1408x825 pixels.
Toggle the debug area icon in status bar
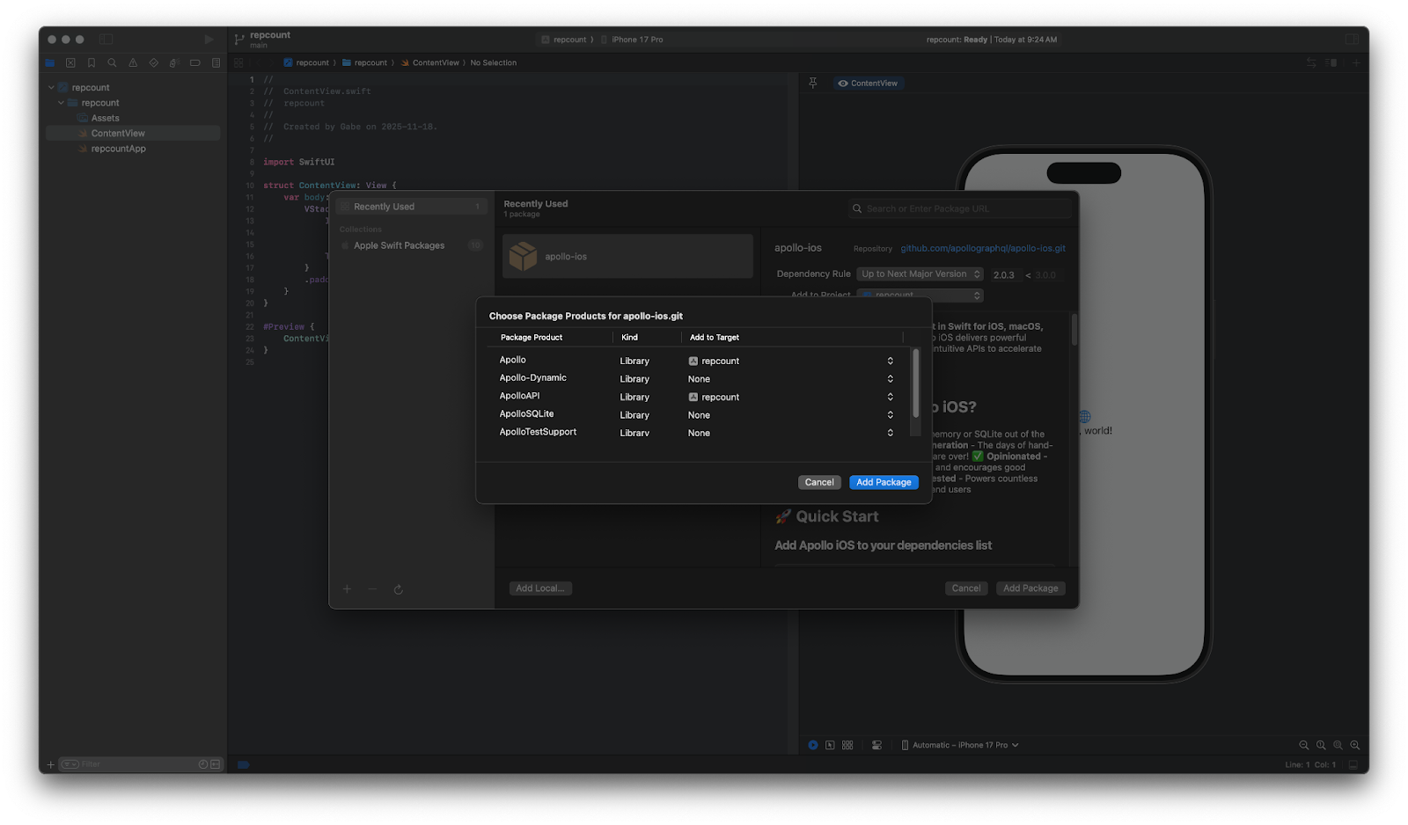[x=1353, y=764]
